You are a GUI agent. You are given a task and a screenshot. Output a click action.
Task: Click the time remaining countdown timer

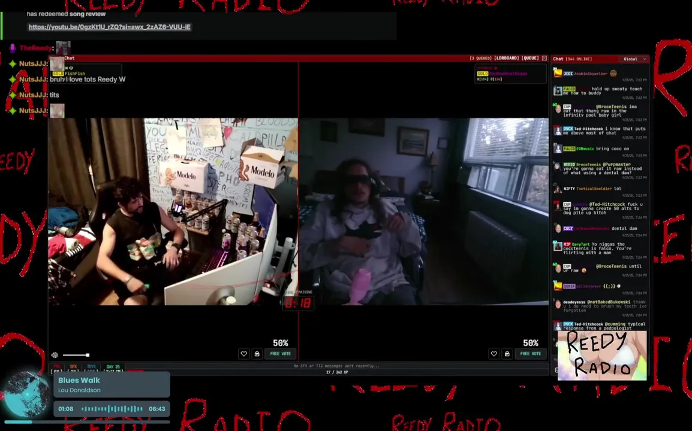299,303
